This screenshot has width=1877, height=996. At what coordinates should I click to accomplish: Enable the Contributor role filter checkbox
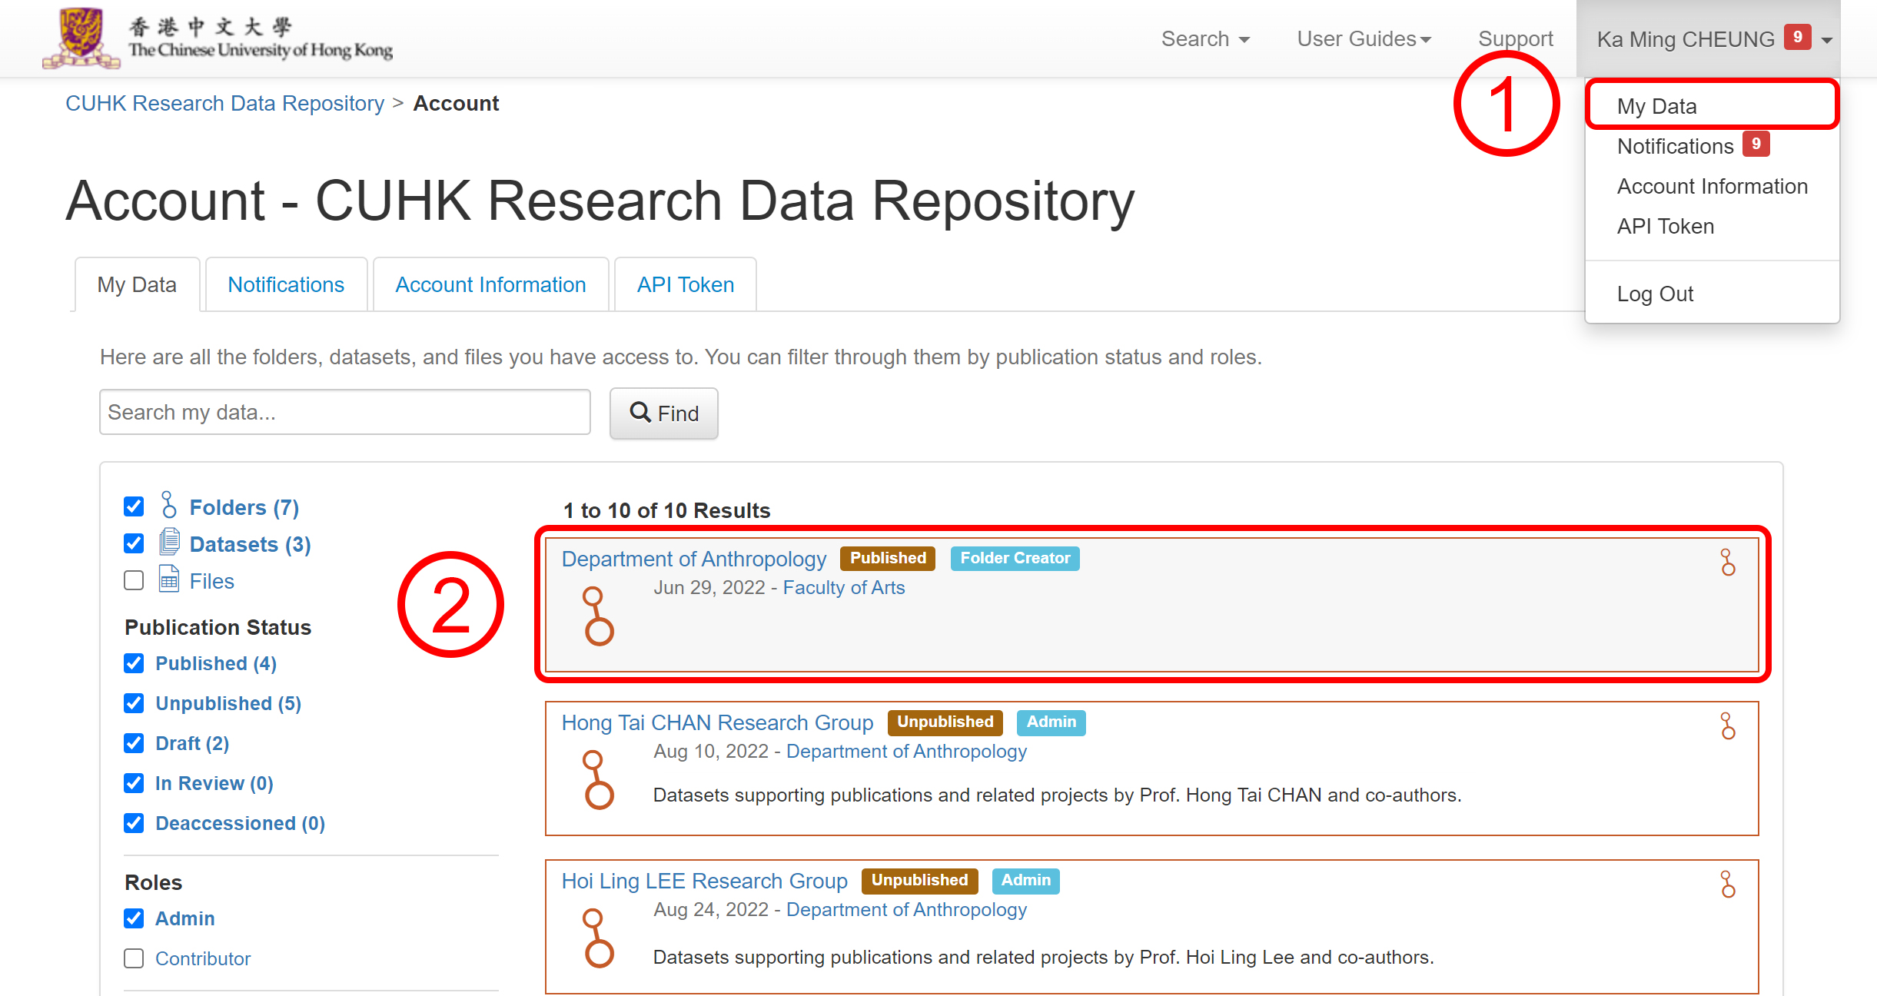click(134, 958)
